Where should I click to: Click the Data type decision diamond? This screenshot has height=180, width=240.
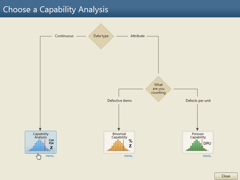(x=101, y=36)
